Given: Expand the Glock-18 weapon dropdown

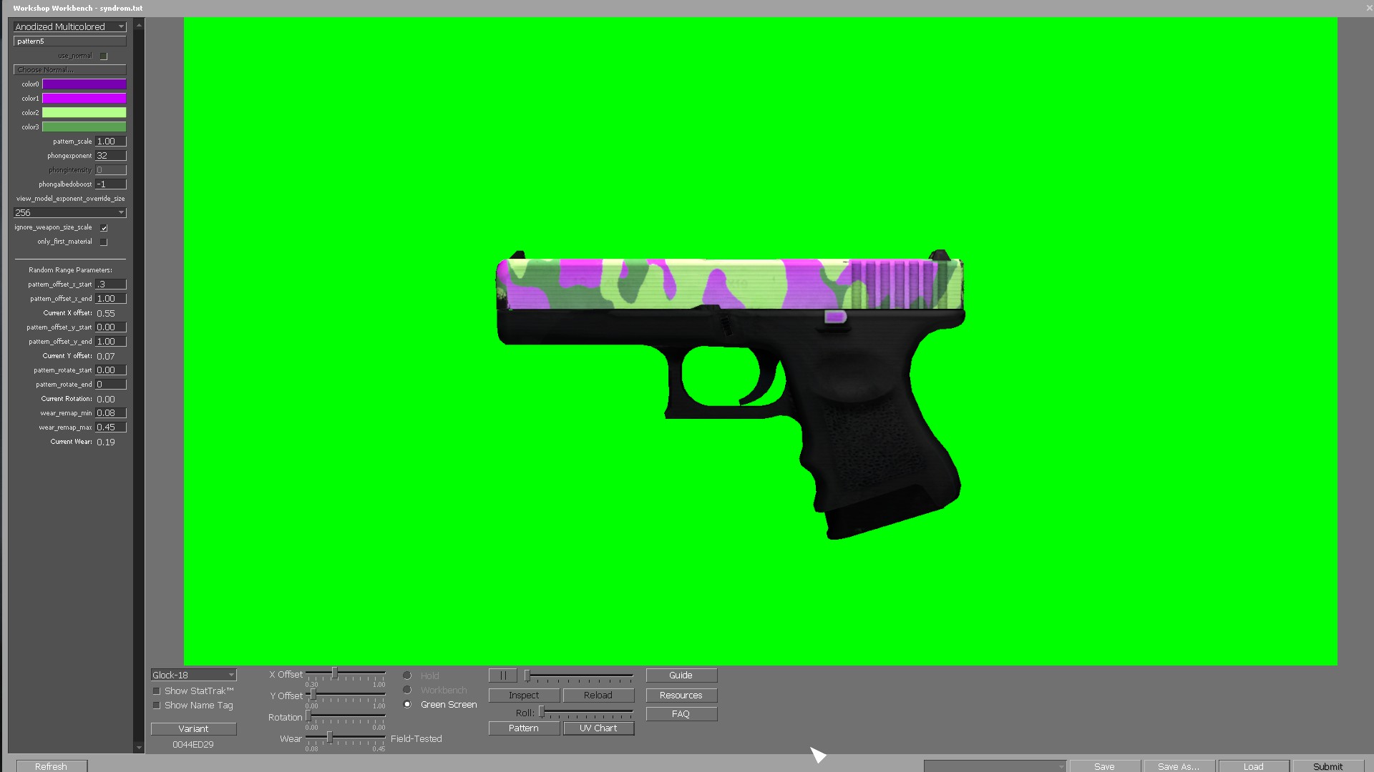Looking at the screenshot, I should (193, 675).
